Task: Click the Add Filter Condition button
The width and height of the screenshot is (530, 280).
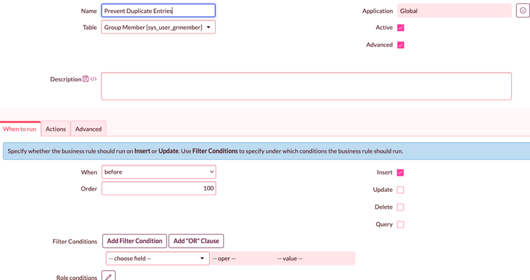Action: (x=135, y=241)
